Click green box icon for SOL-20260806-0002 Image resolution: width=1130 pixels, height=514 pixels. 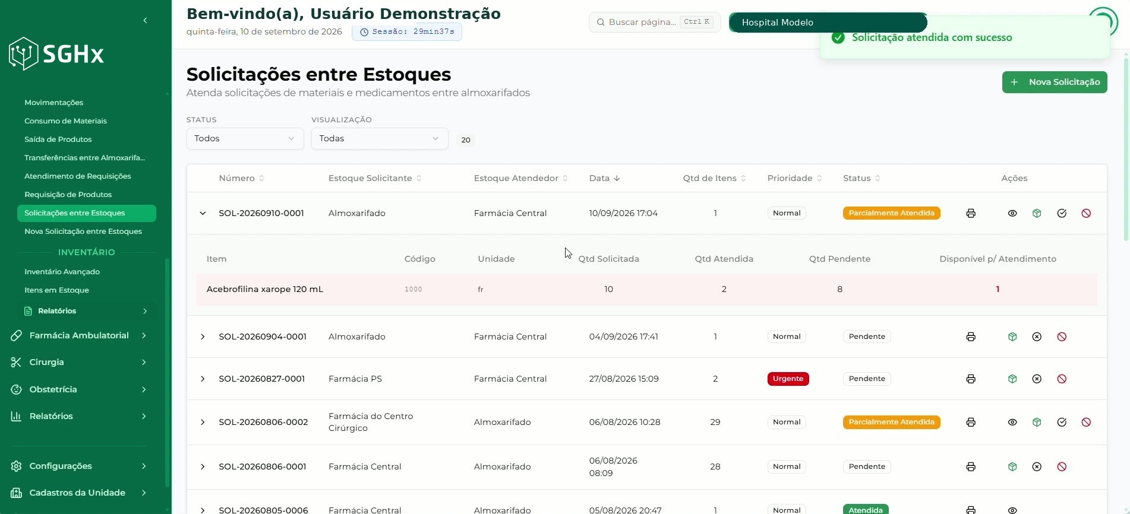[x=1037, y=422]
